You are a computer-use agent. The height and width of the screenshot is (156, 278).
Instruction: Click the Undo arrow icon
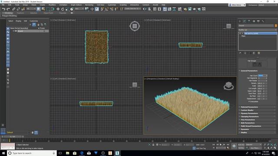(3, 9)
